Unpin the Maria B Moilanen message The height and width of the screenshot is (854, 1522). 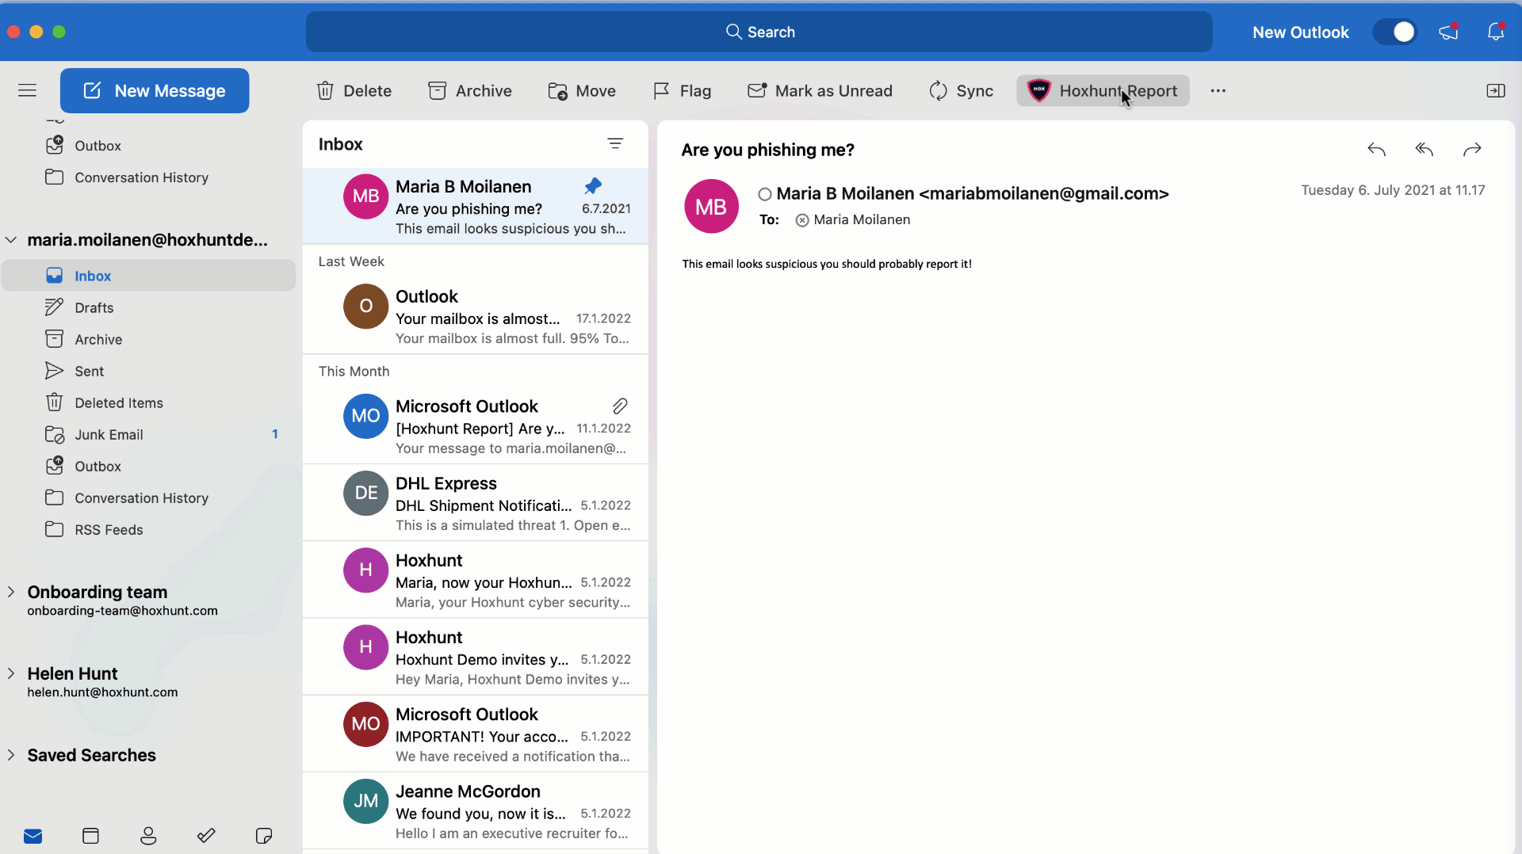pos(593,186)
